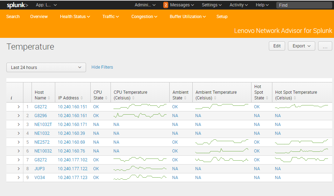Click the Edit button
Viewport: 334px width, 196px height.
tap(277, 46)
